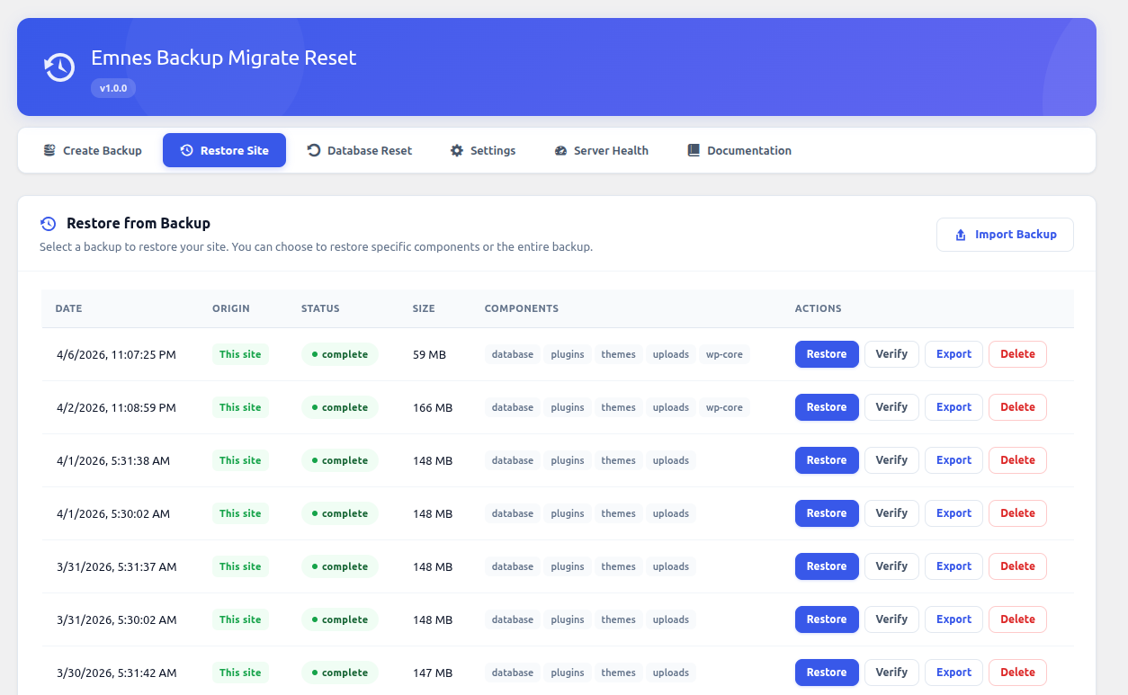Delete the 3/30/2026 backup
The width and height of the screenshot is (1128, 695).
[1017, 672]
